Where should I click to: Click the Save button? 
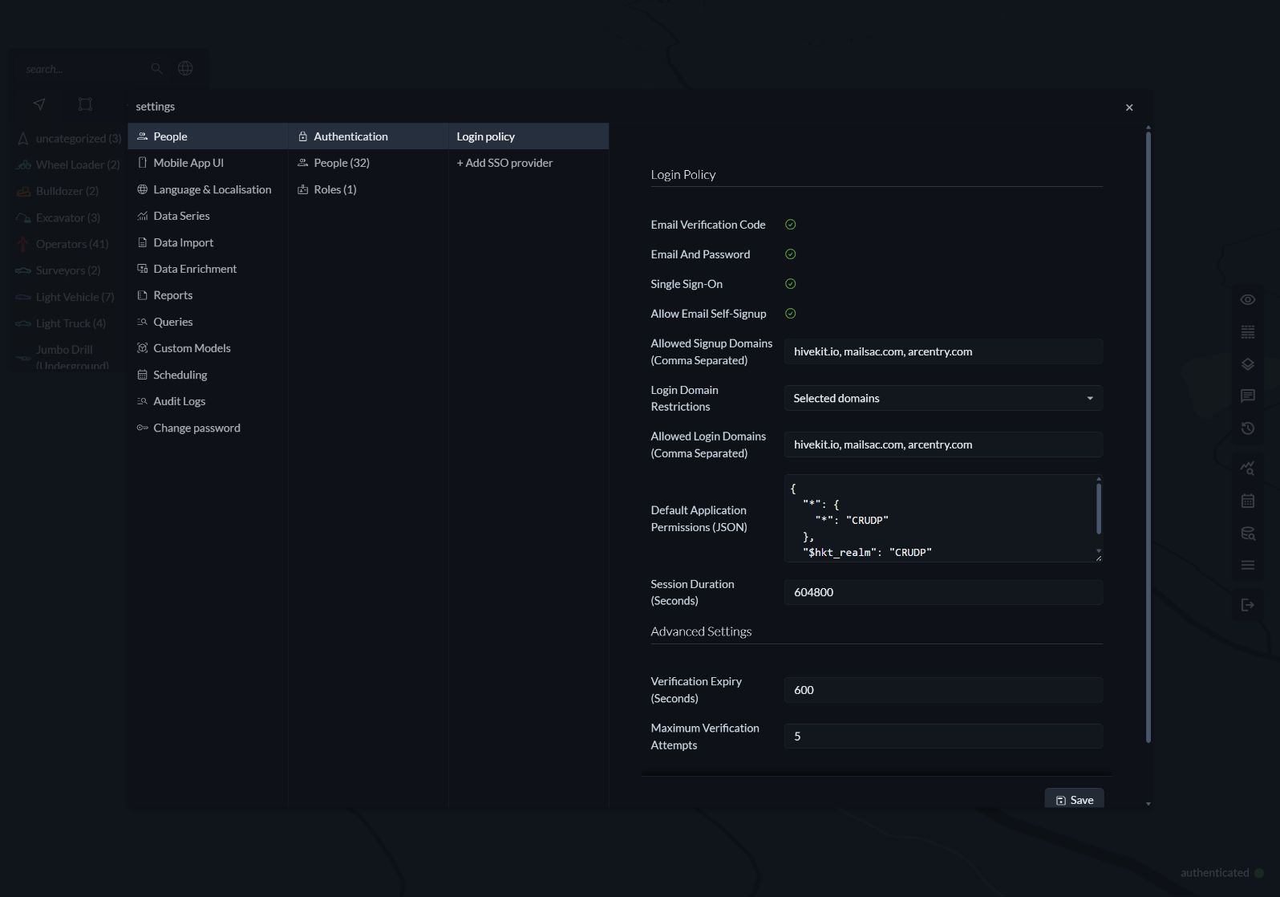click(x=1075, y=800)
